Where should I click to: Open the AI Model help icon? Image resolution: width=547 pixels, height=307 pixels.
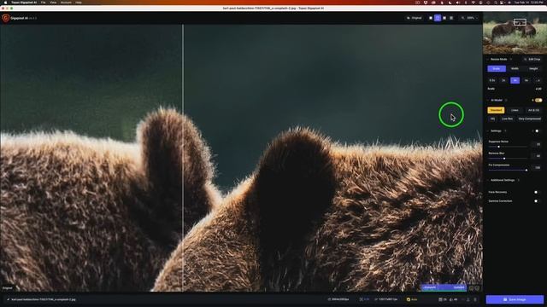coord(506,101)
